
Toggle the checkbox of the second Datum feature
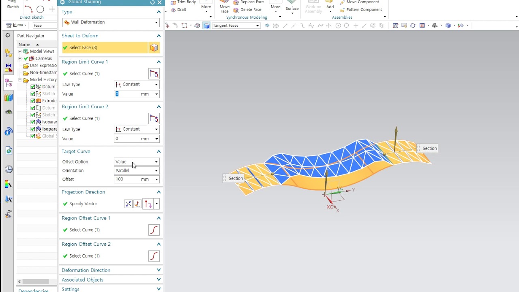33,108
